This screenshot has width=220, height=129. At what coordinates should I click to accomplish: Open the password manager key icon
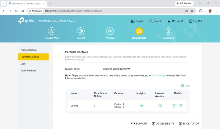coord(186,11)
